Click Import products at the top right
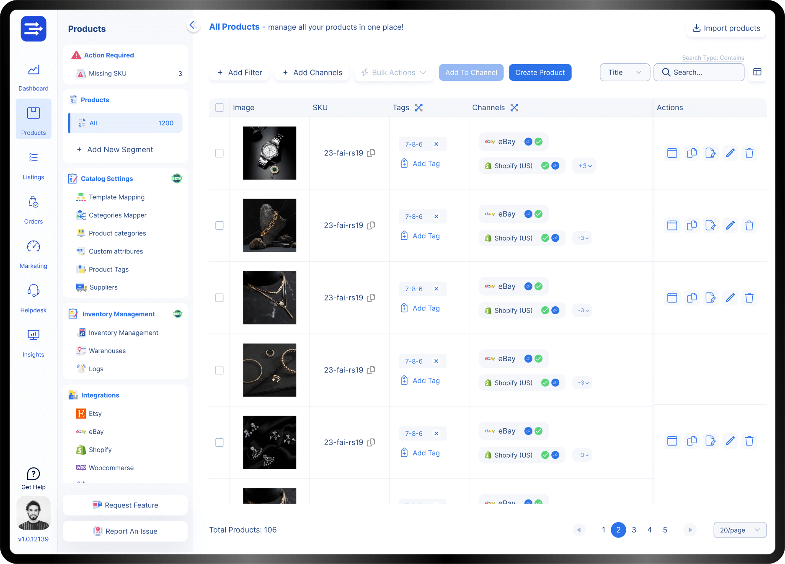 click(x=726, y=28)
